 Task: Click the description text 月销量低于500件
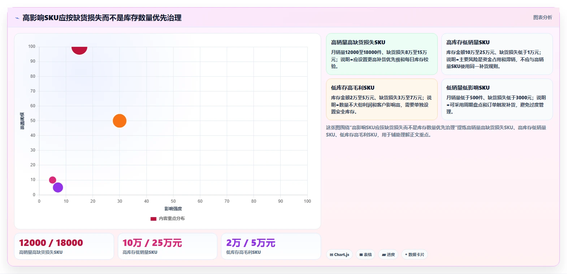pyautogui.click(x=496, y=105)
